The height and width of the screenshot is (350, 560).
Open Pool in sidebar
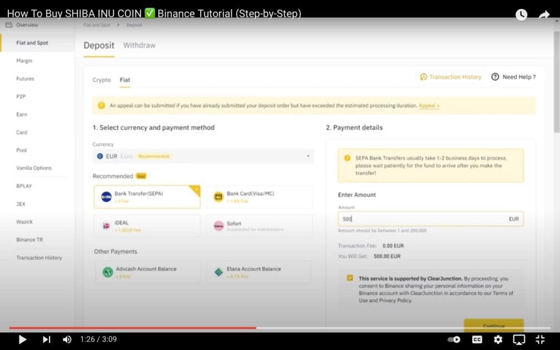22,150
